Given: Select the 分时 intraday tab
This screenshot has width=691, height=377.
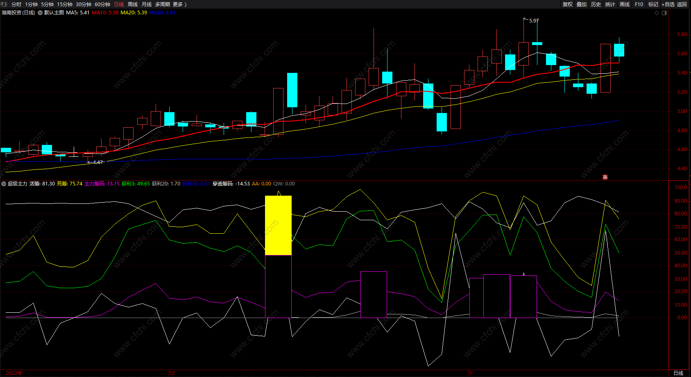Looking at the screenshot, I should [x=16, y=4].
